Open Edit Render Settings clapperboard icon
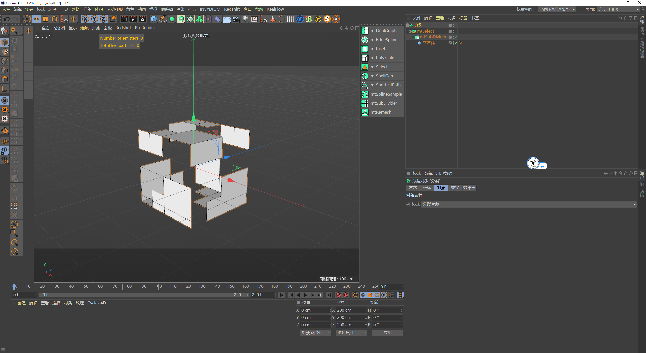The height and width of the screenshot is (353, 646). pos(142,19)
